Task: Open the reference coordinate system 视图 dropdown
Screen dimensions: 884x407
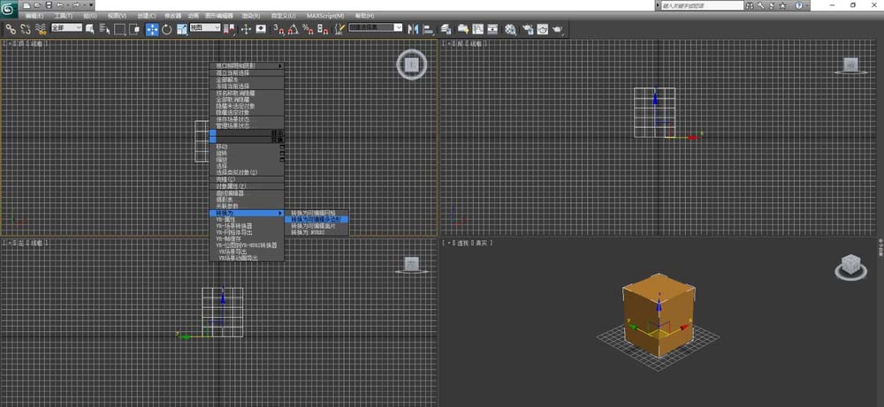Action: [205, 28]
